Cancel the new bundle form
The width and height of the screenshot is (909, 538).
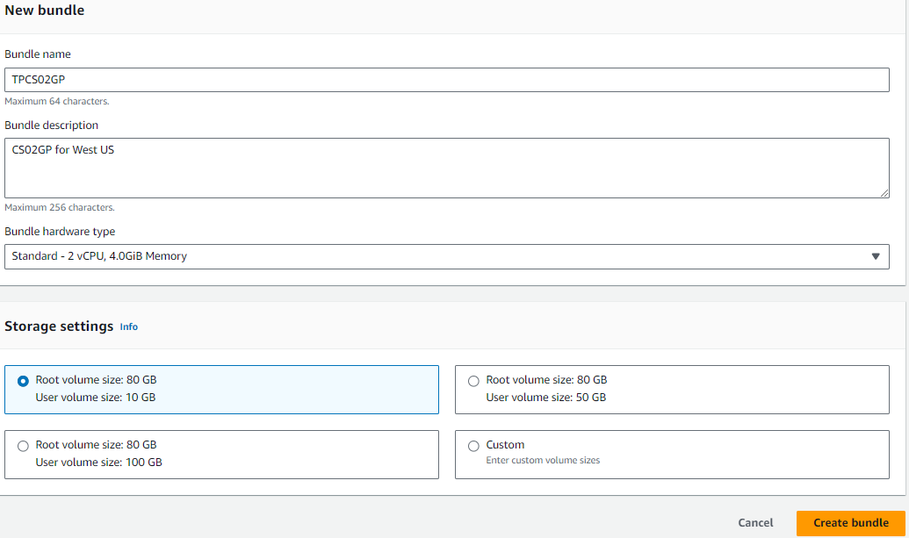tap(755, 523)
